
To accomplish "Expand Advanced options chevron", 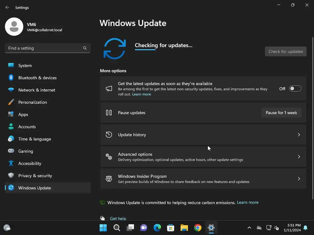I will click(299, 157).
